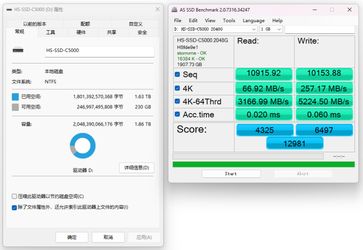Uncheck the Seq benchmark test
The width and height of the screenshot is (363, 250).
pos(177,74)
